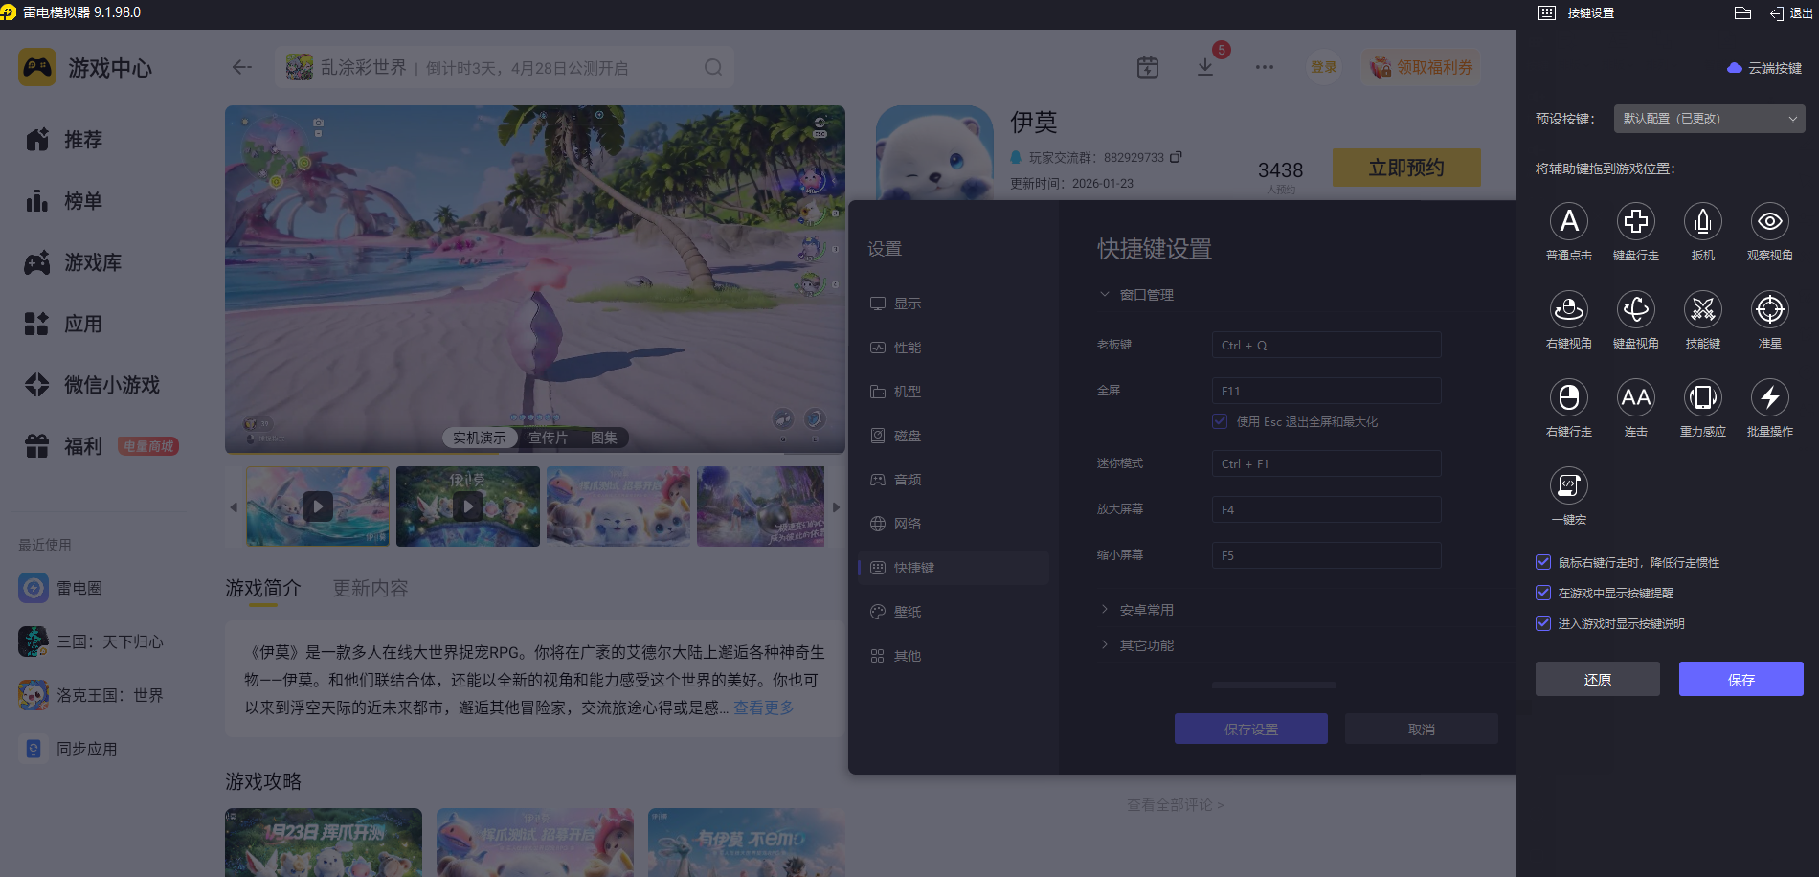Select the 一键宏 macro key icon

click(x=1568, y=485)
